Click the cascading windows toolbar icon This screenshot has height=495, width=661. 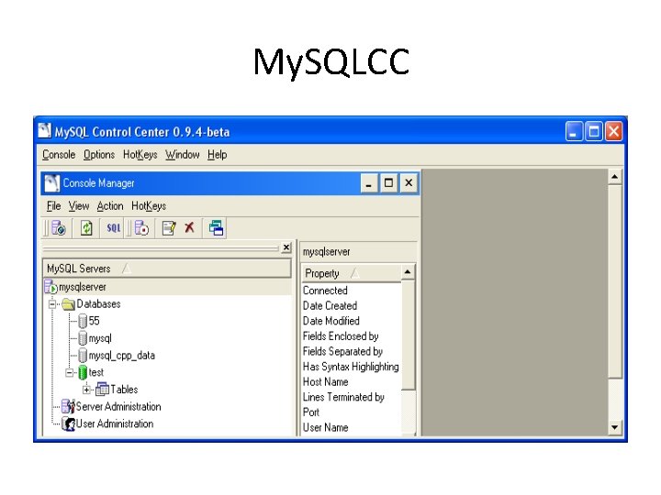coord(216,228)
